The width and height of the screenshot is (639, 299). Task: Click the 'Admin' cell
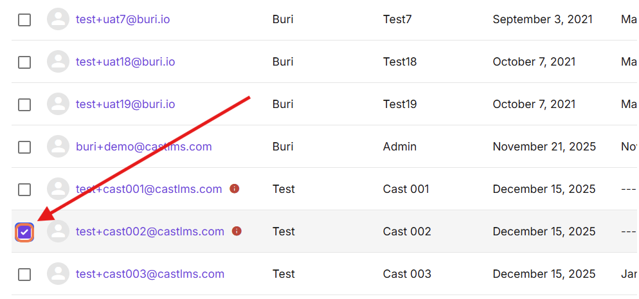400,147
